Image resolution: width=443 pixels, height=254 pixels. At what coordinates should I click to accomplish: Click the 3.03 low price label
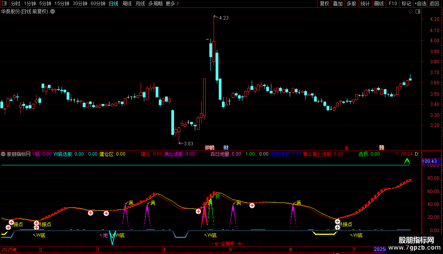189,144
